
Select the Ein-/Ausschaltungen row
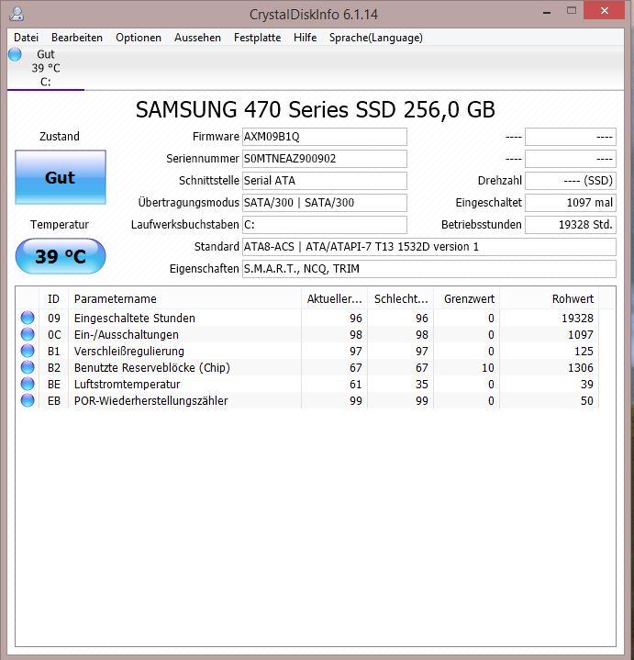click(307, 334)
